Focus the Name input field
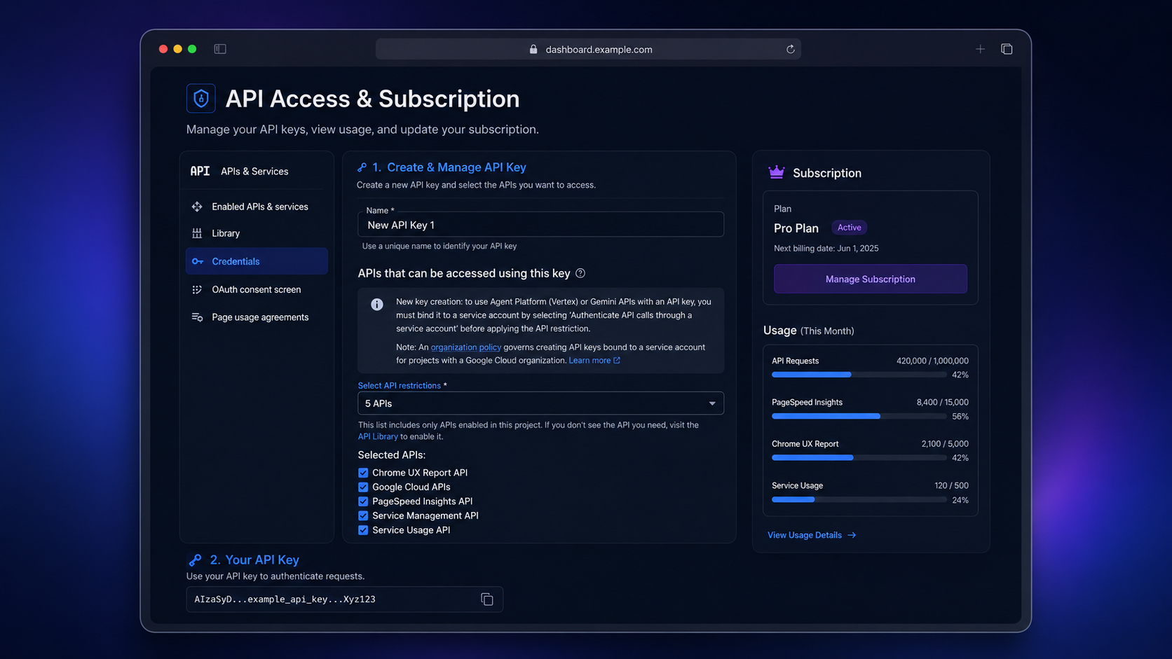Image resolution: width=1172 pixels, height=659 pixels. [x=540, y=224]
